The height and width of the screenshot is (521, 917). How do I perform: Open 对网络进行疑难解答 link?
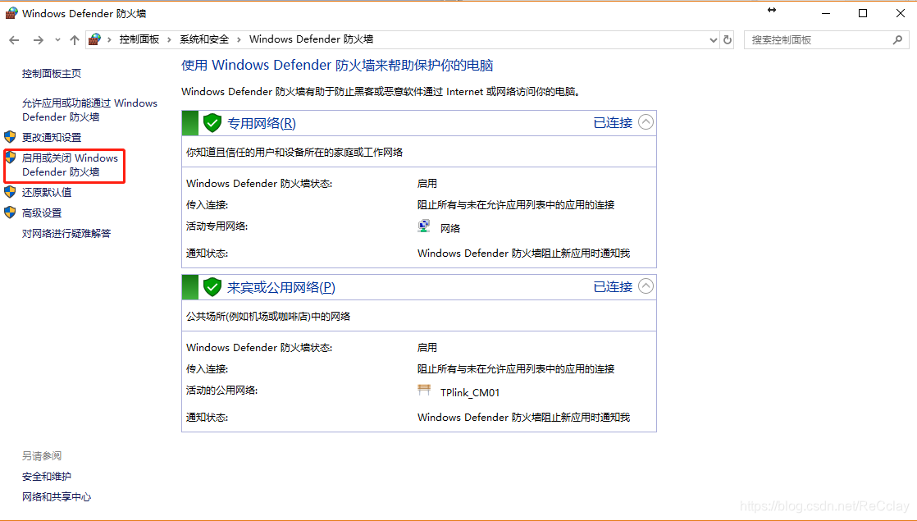pyautogui.click(x=66, y=233)
